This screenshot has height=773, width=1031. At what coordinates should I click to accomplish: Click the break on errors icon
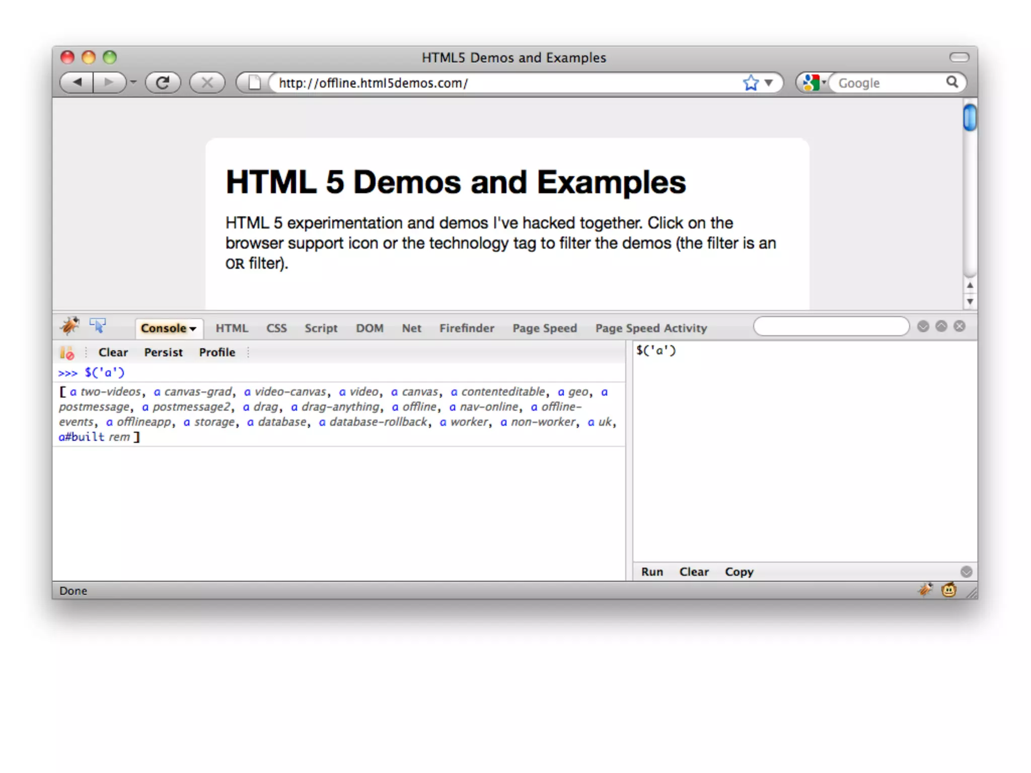tap(67, 353)
